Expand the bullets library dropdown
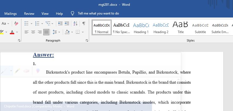 pyautogui.click(x=31, y=24)
